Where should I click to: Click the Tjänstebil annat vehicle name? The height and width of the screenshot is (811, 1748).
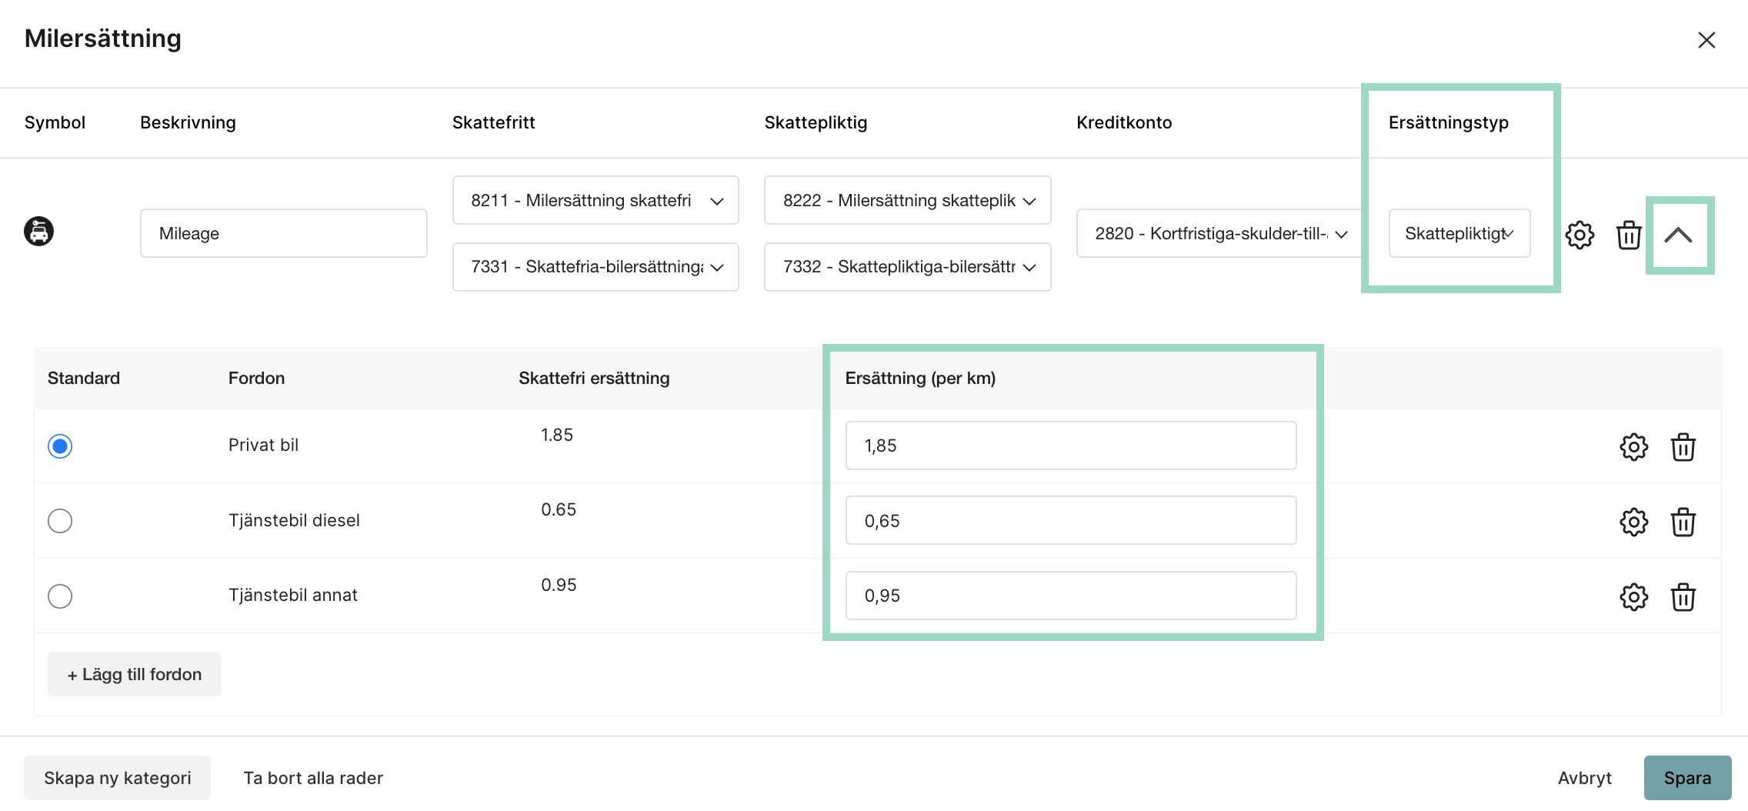click(x=293, y=595)
